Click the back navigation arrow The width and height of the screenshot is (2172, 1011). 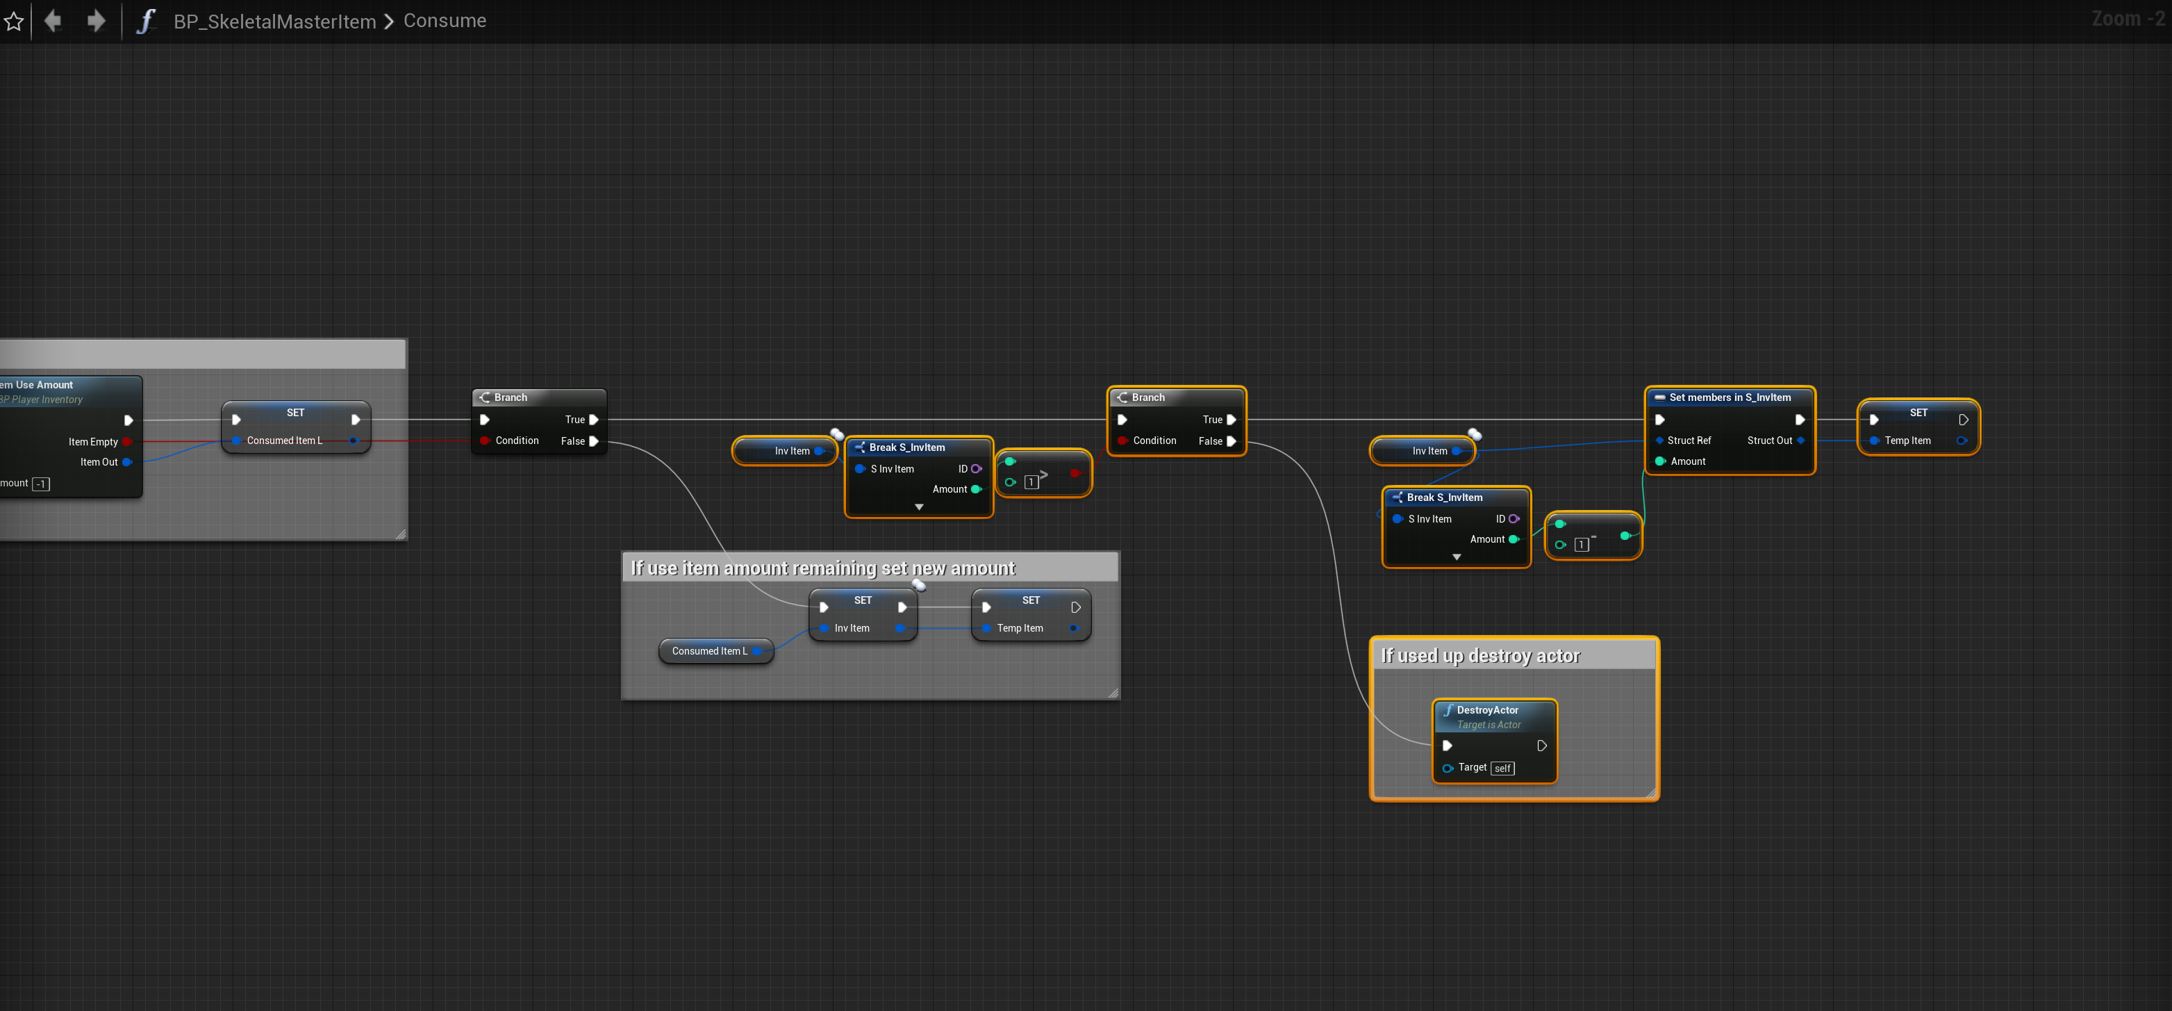[x=53, y=20]
